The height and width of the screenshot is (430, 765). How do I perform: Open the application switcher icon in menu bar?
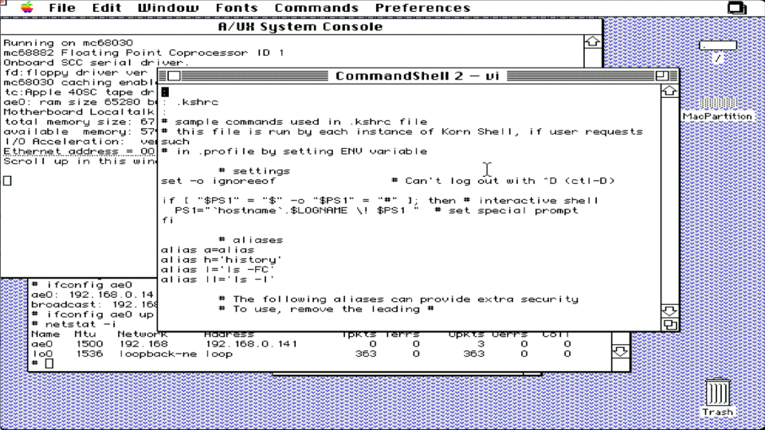736,8
